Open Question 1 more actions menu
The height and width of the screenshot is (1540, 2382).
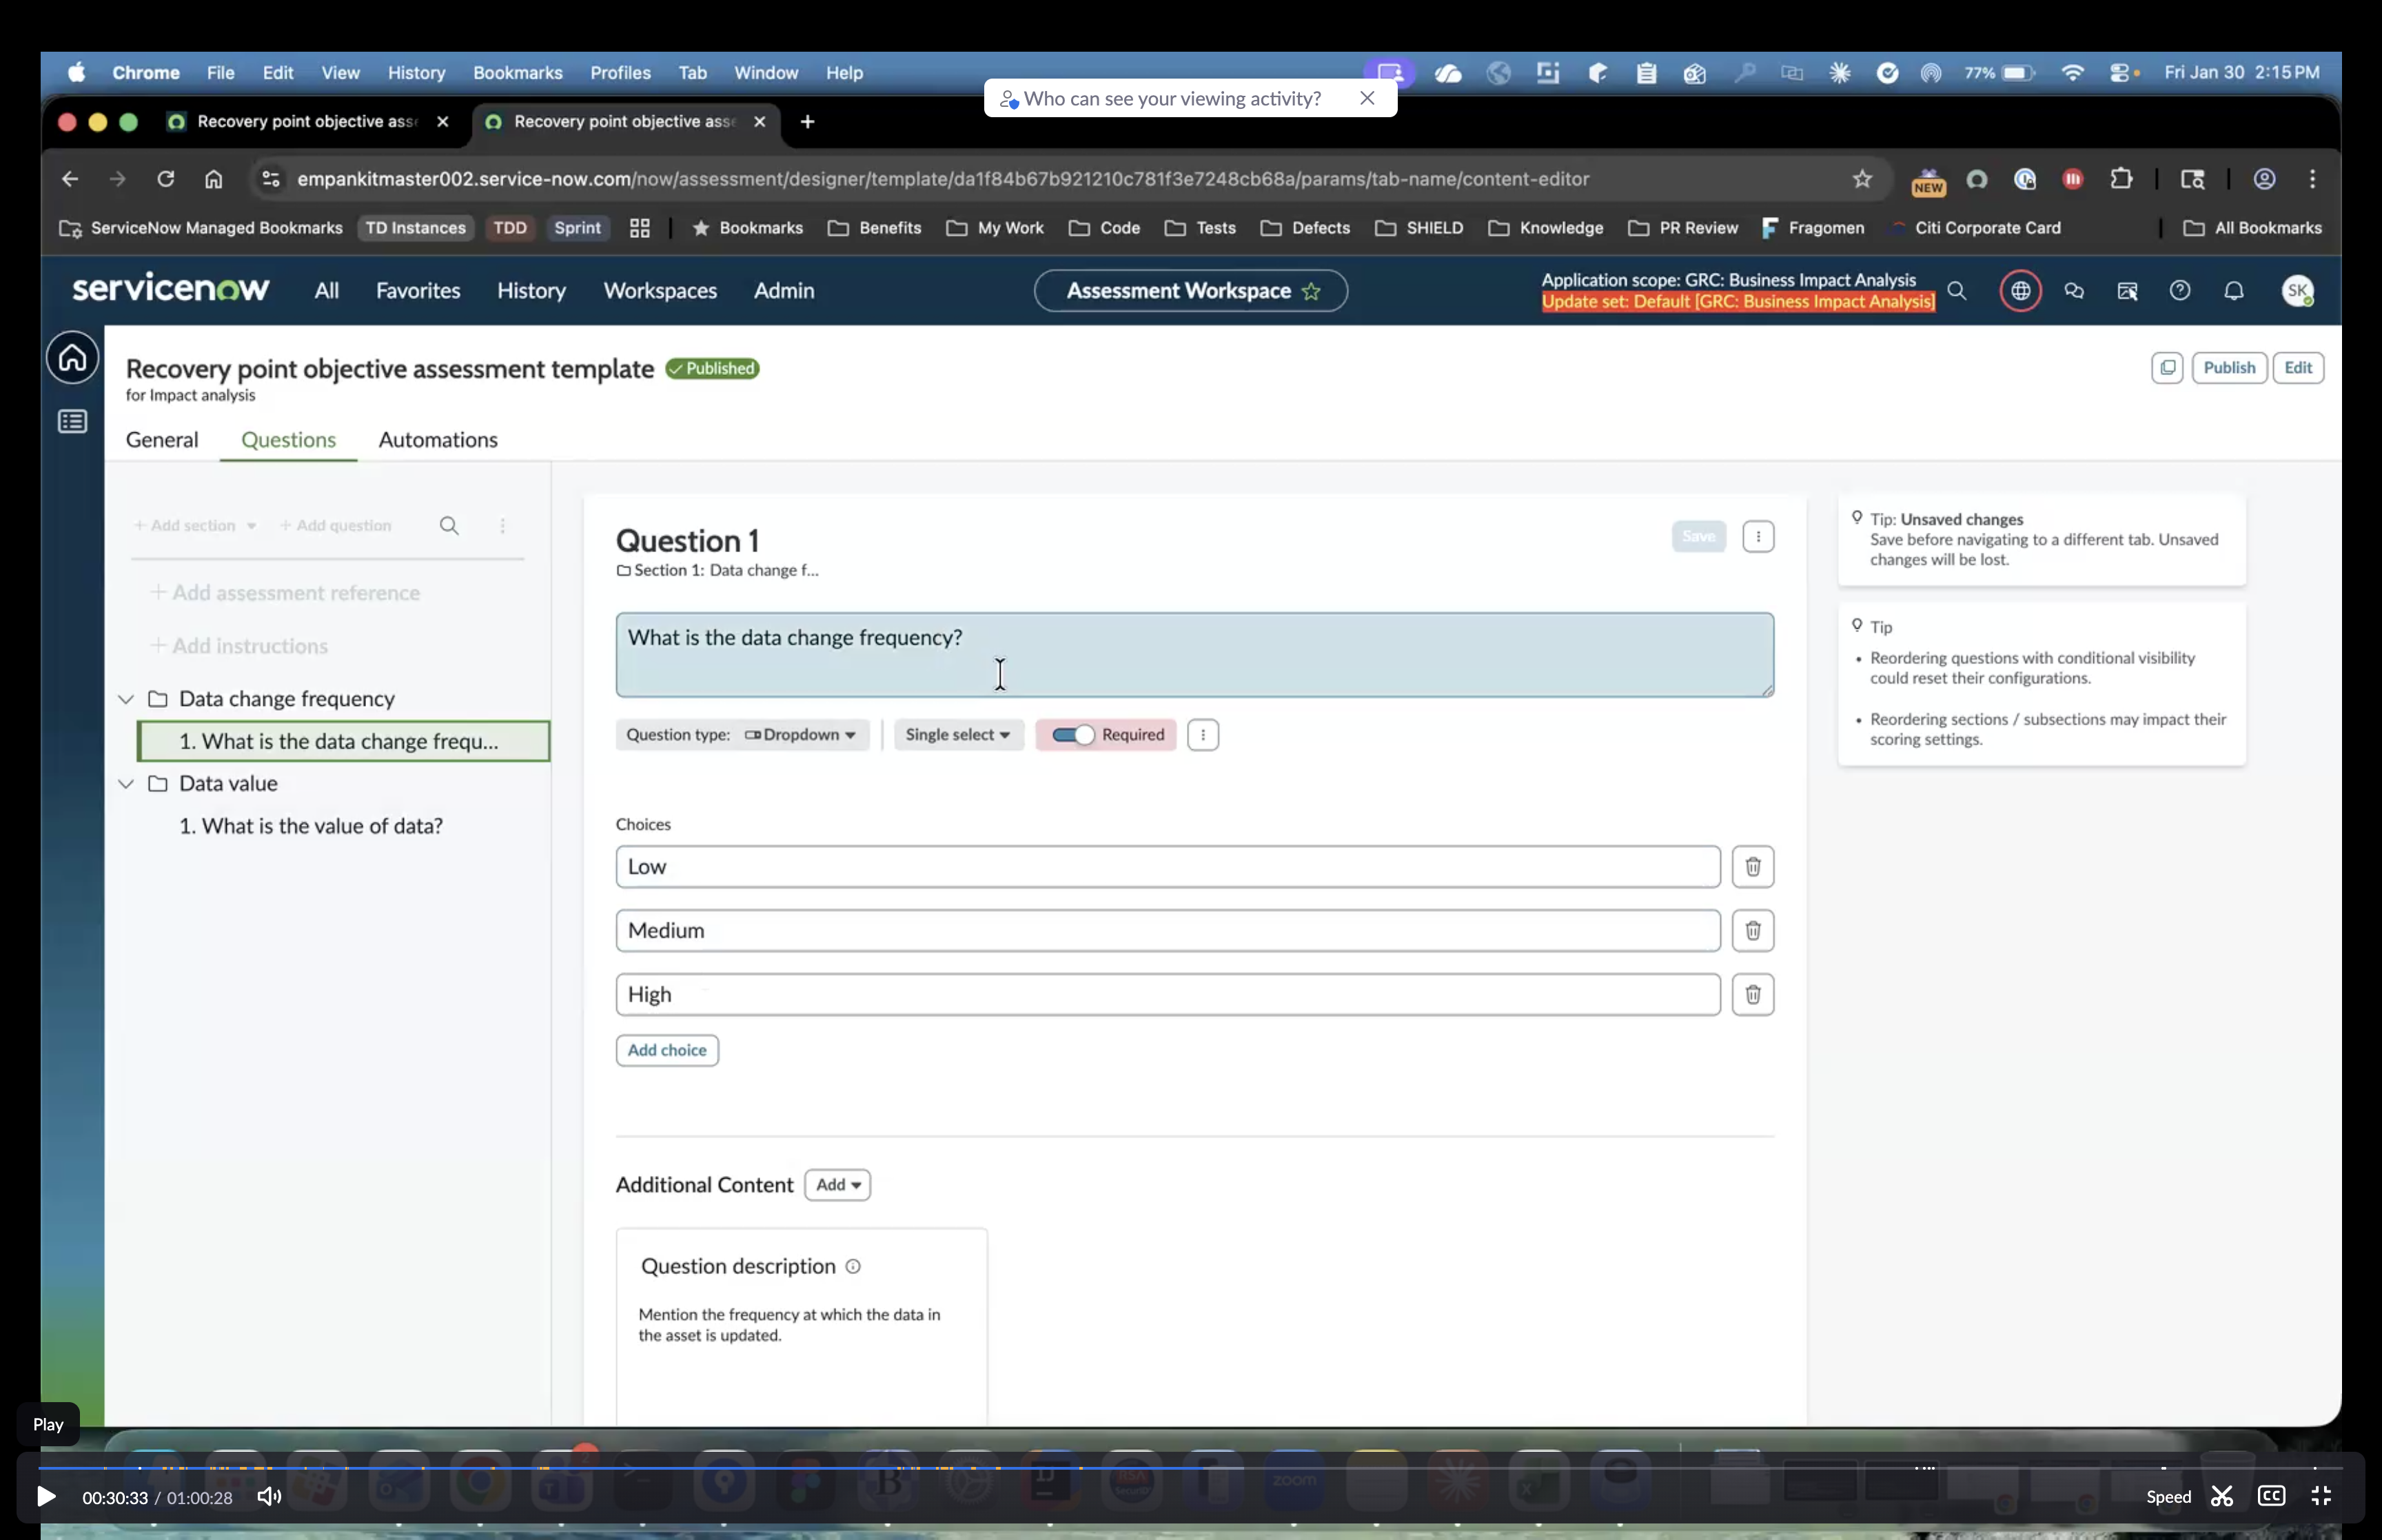coord(1758,536)
